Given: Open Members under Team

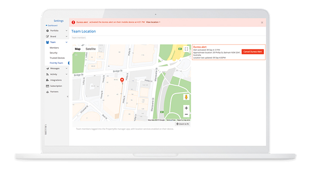Looking at the screenshot, I should (x=54, y=48).
